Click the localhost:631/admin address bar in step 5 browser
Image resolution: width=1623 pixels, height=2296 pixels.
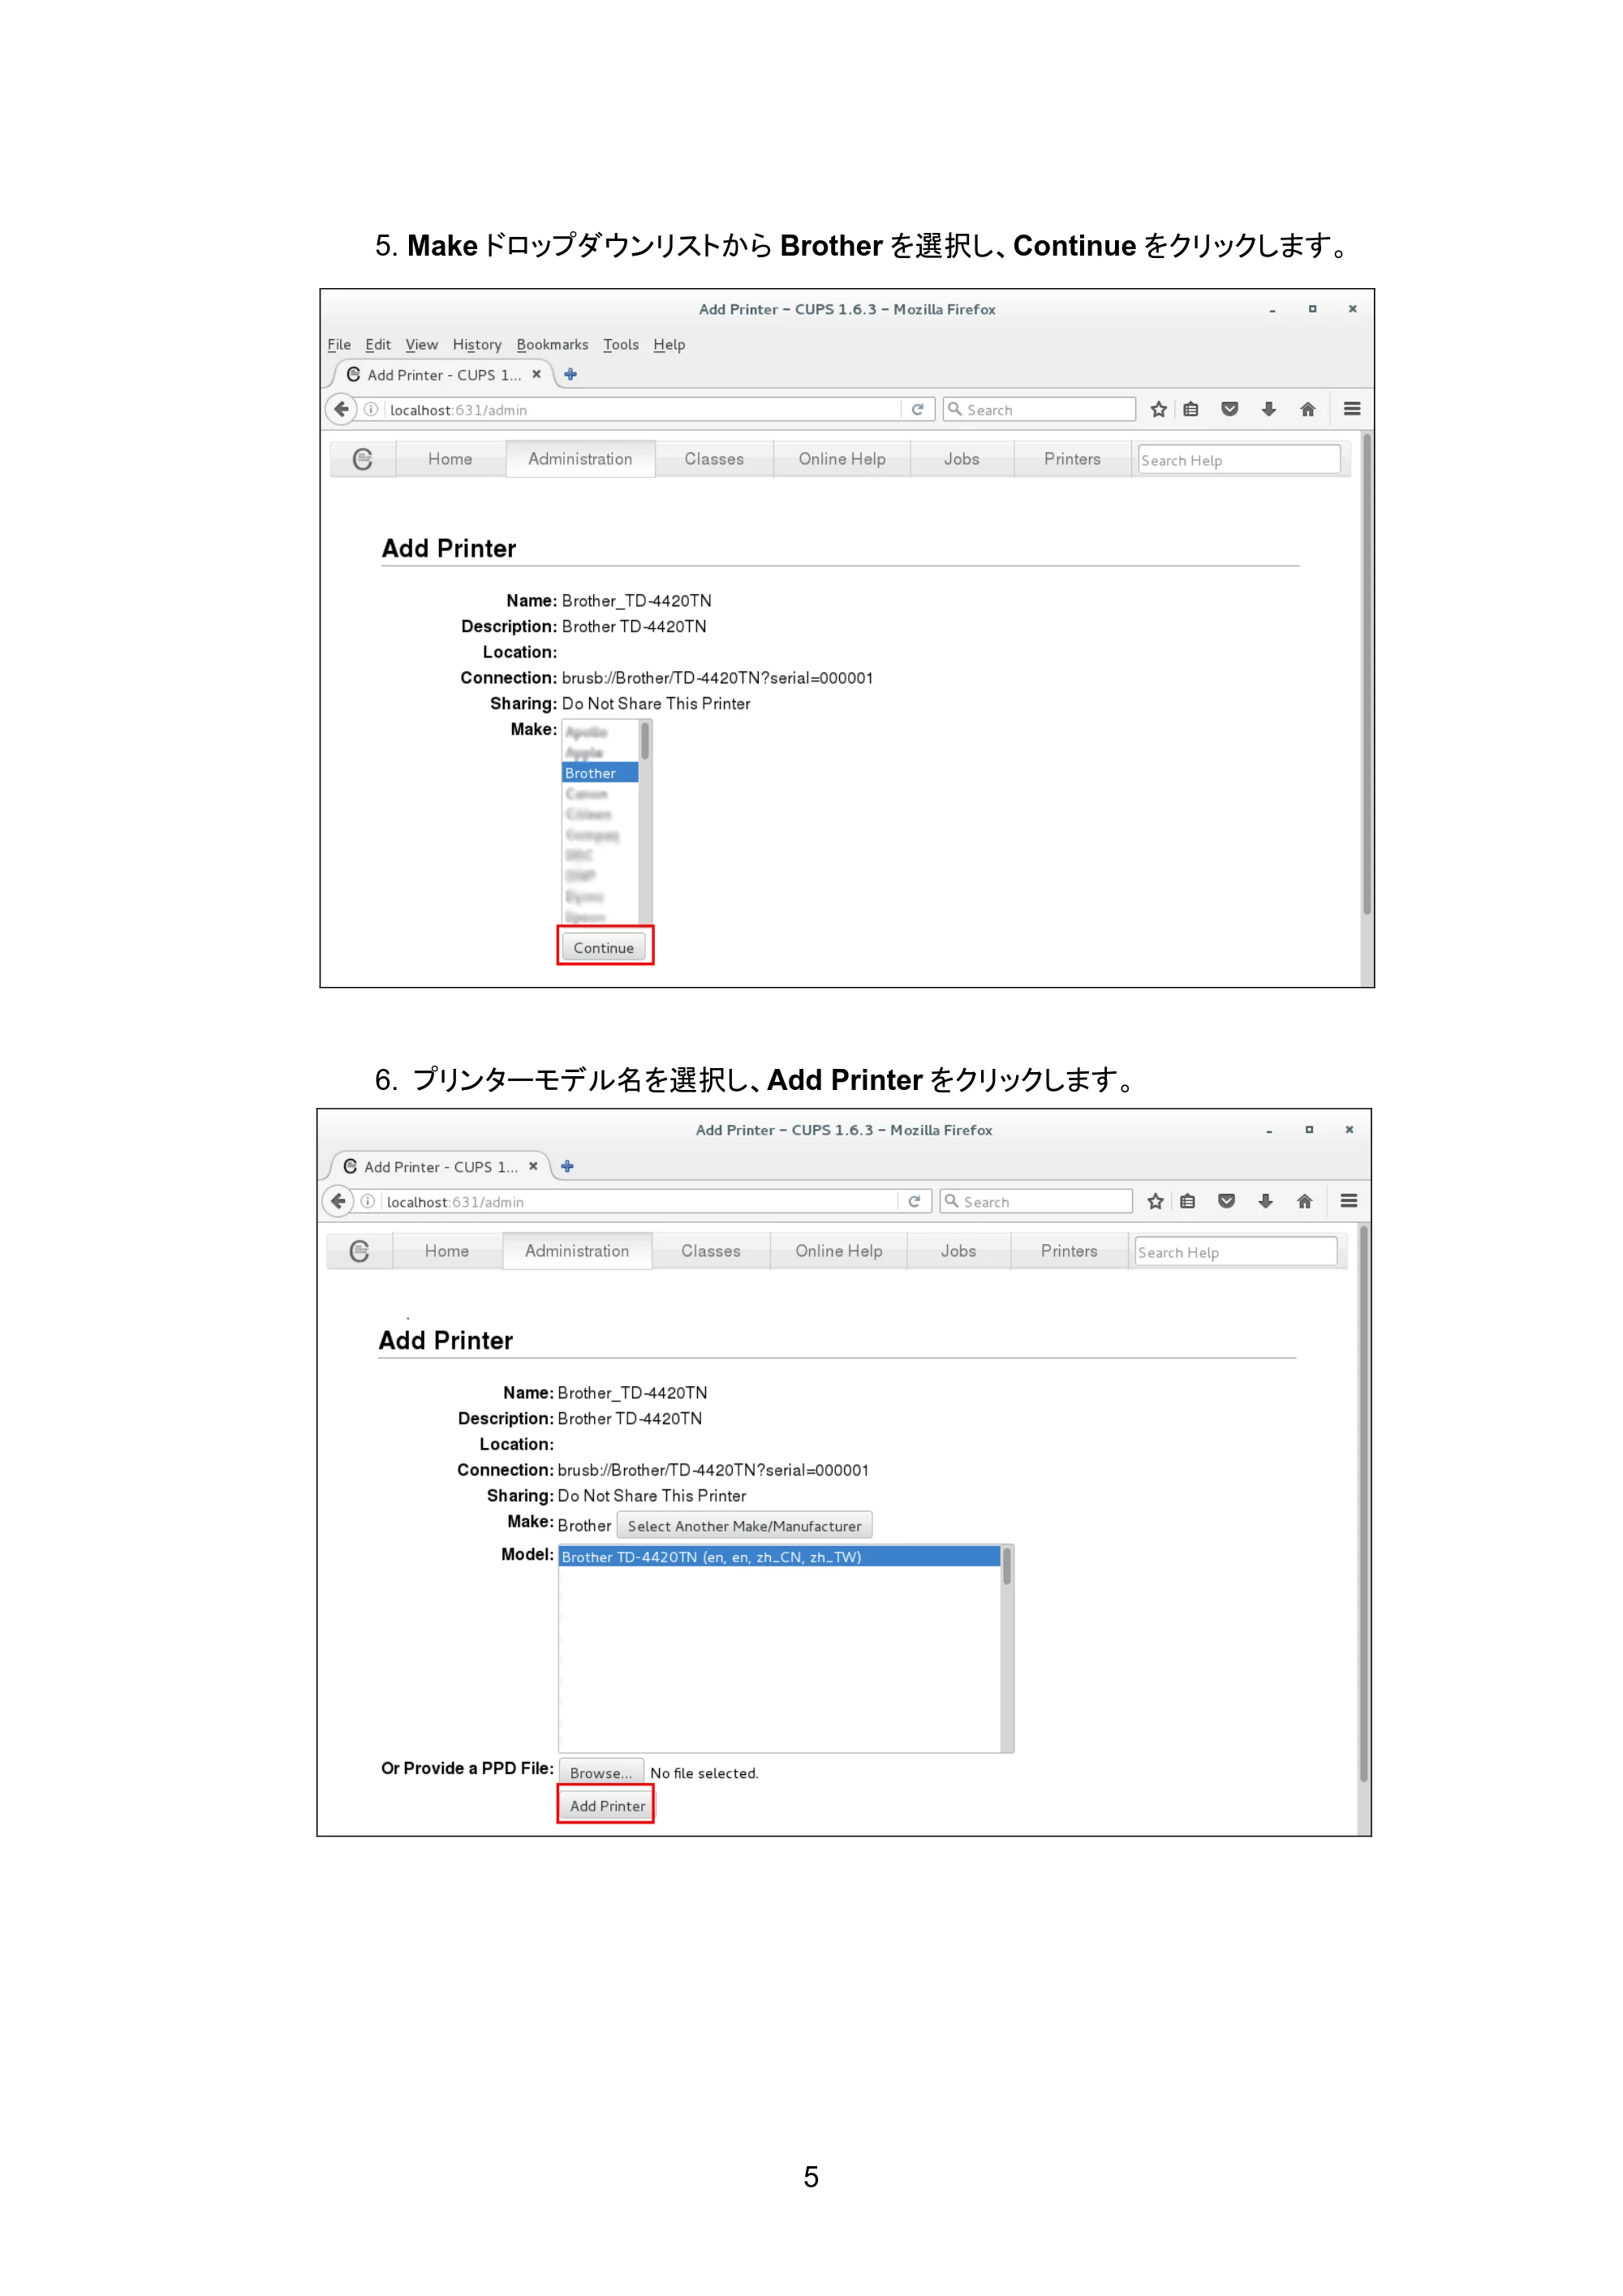(x=642, y=409)
